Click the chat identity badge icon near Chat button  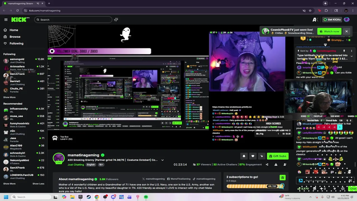tap(343, 189)
